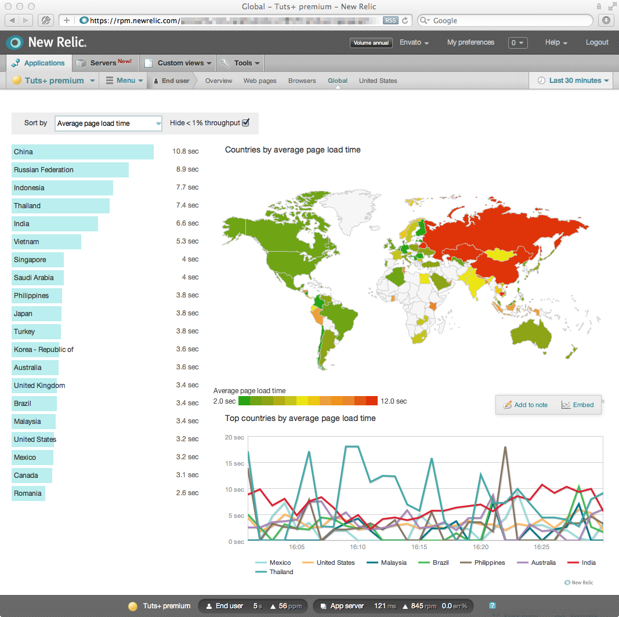Toggle Australia series in chart legend
Image resolution: width=619 pixels, height=617 pixels.
(x=535, y=562)
